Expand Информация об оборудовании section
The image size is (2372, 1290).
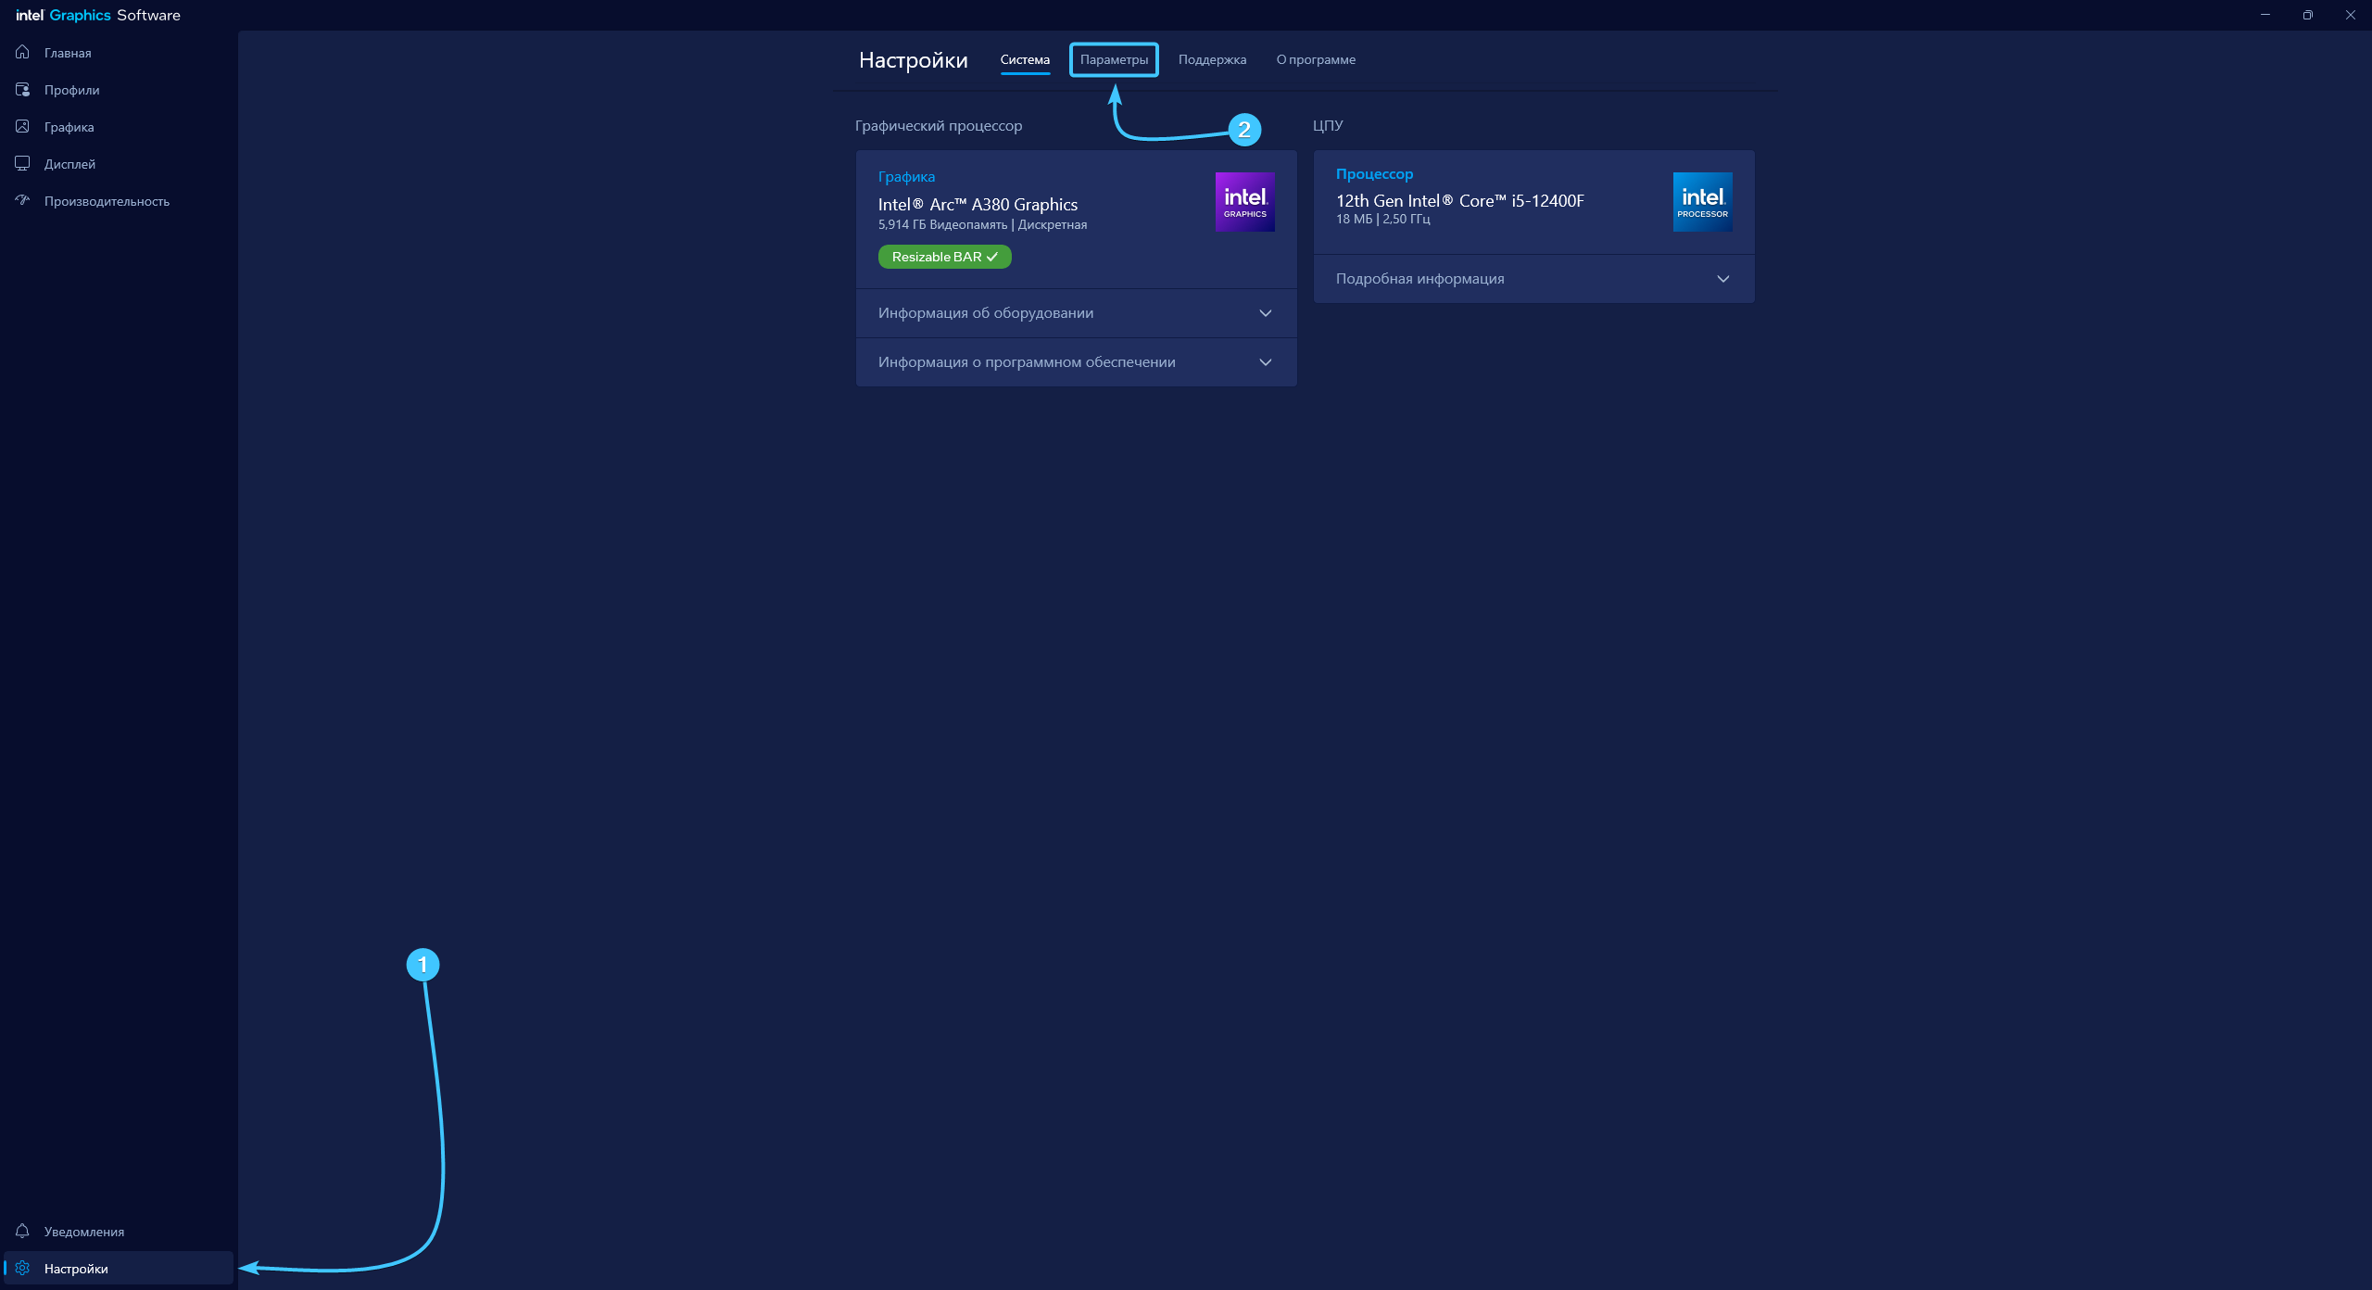coord(1076,313)
